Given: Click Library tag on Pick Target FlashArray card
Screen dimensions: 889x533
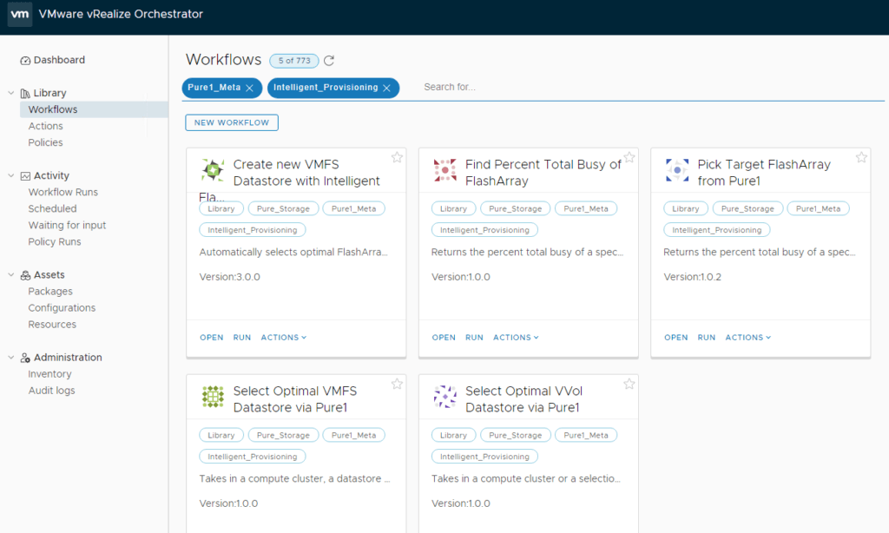Looking at the screenshot, I should click(686, 208).
